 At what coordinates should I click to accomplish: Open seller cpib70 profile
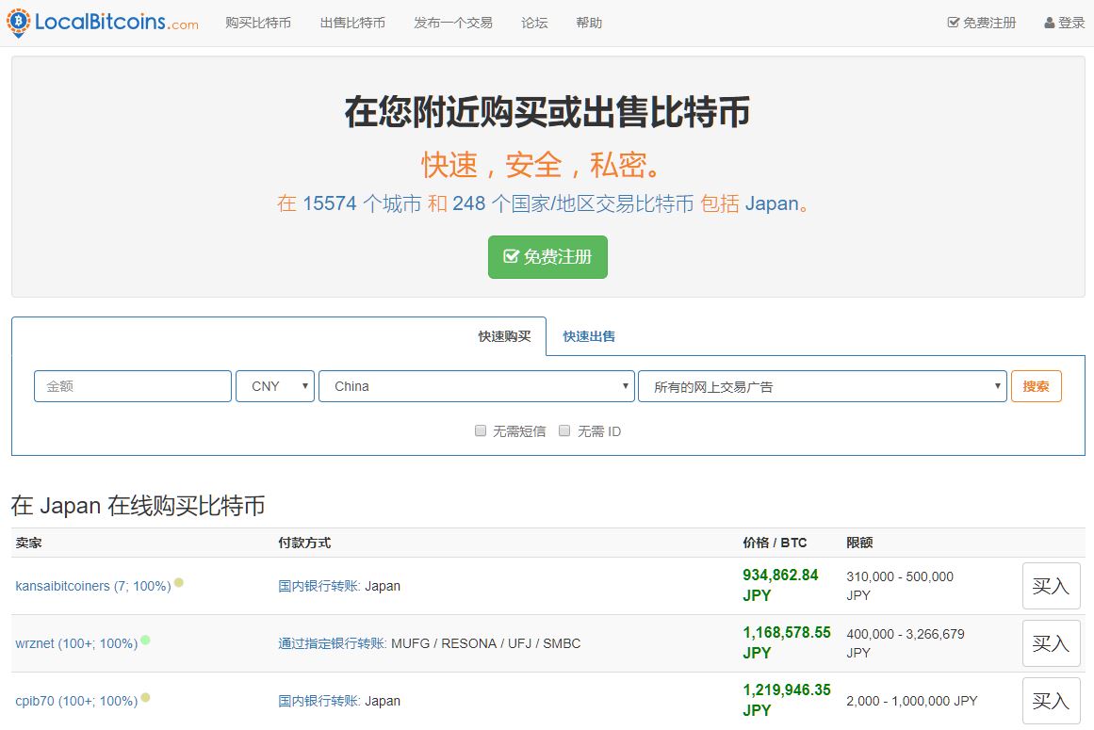point(76,701)
